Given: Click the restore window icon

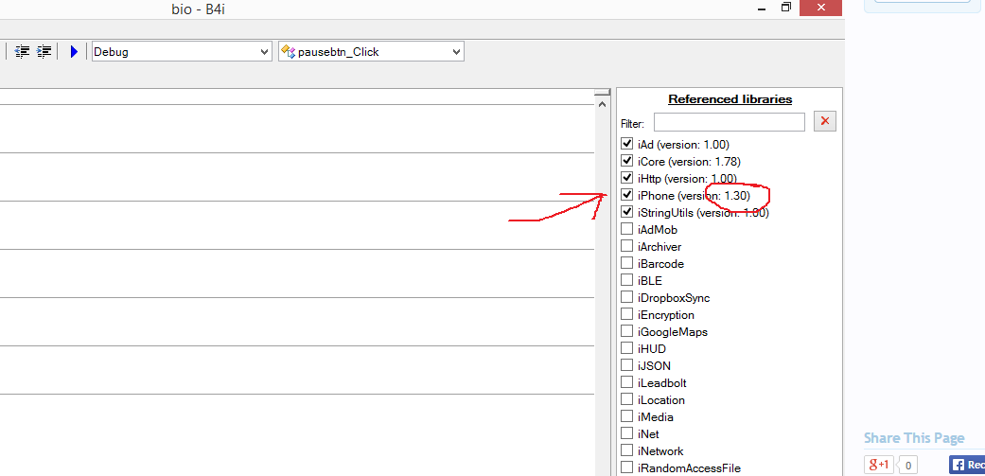Looking at the screenshot, I should 785,8.
